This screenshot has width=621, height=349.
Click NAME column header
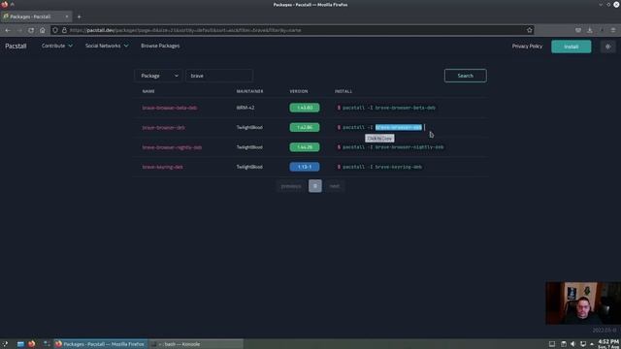(148, 91)
